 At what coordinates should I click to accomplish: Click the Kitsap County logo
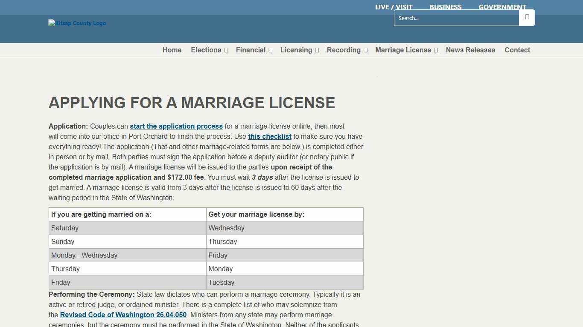click(x=77, y=23)
